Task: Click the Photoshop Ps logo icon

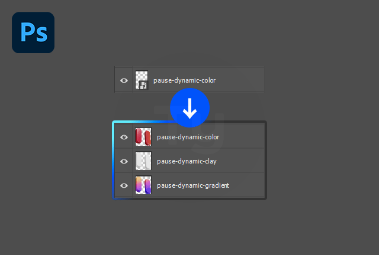Action: 33,32
